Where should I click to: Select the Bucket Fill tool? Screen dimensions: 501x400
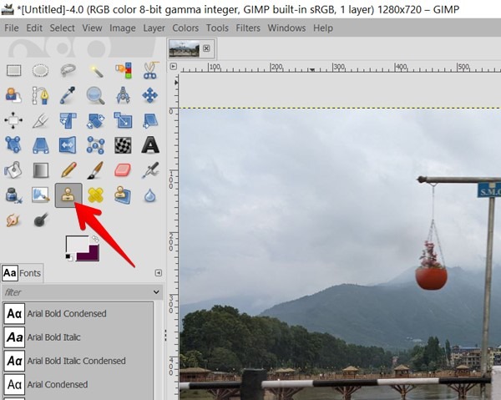13,170
